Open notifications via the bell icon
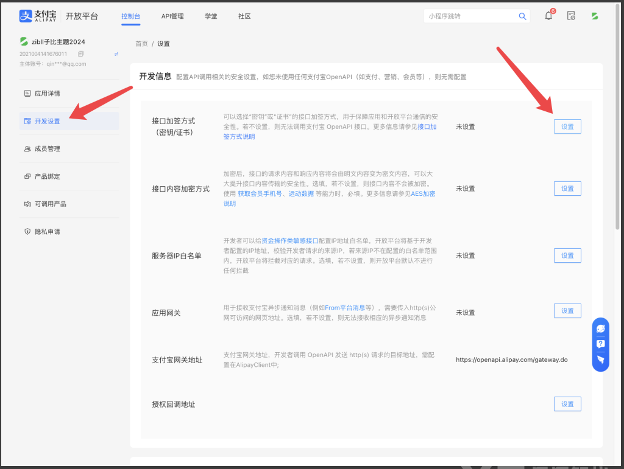Screen dimensions: 624x469 tap(548, 16)
